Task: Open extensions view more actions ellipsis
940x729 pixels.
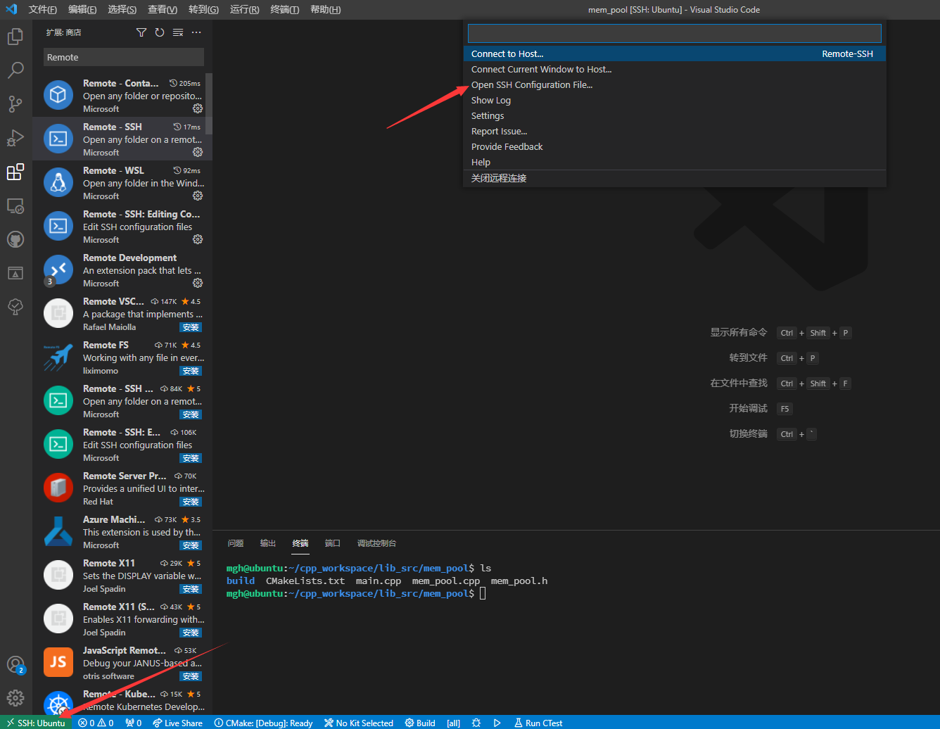Action: [x=196, y=32]
